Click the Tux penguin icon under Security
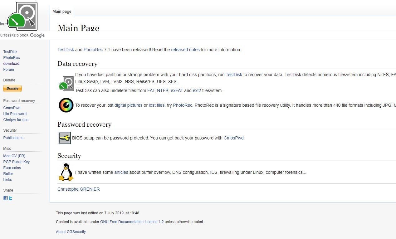This screenshot has width=396, height=239. (66, 172)
